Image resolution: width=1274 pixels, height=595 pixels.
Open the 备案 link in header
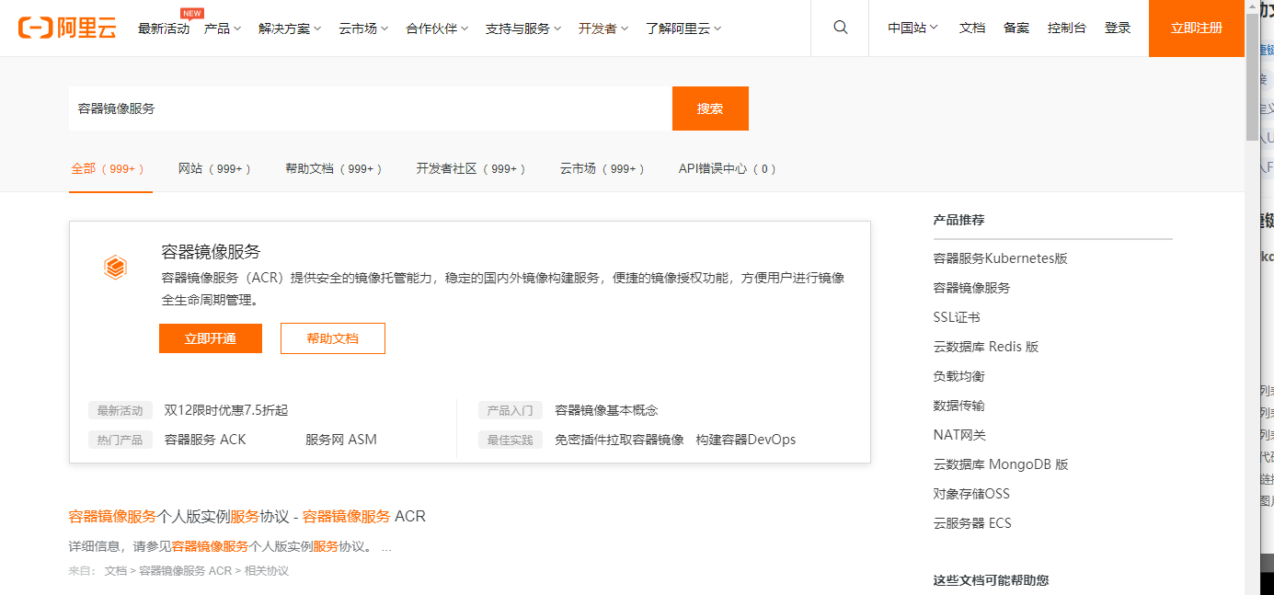pyautogui.click(x=1016, y=28)
